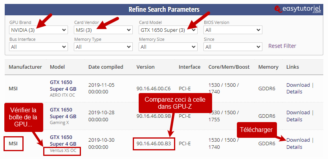The height and width of the screenshot is (159, 328).
Task: Click the 2019-10-30 date cell
Action: coord(101,144)
